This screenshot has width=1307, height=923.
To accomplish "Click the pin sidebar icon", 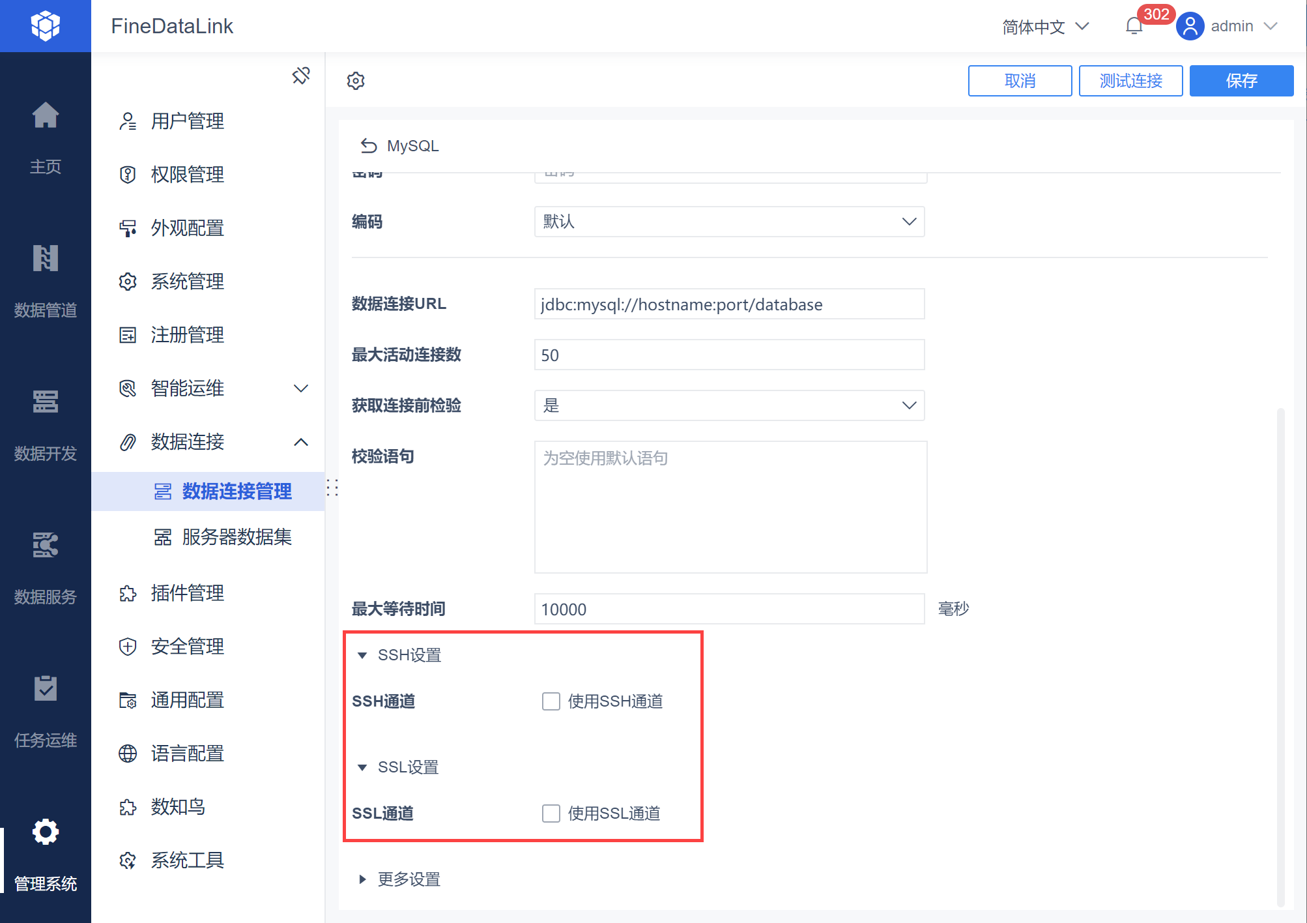I will point(300,76).
